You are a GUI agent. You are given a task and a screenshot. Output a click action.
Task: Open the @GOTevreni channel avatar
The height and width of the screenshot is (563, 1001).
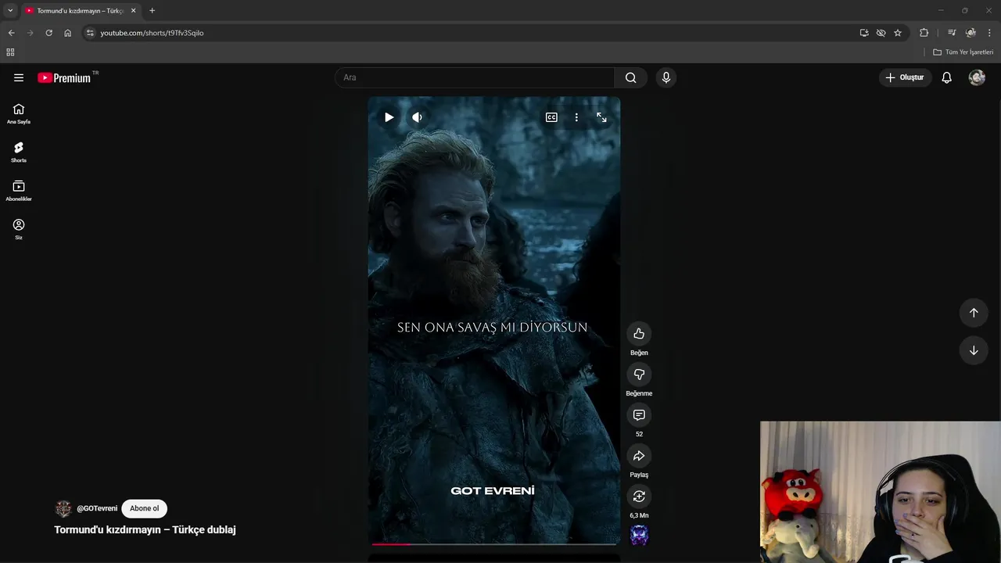63,509
